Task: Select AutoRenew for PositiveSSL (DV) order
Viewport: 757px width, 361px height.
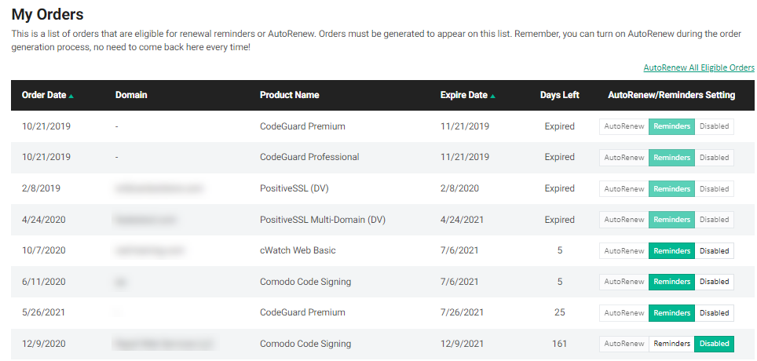Action: pyautogui.click(x=624, y=189)
